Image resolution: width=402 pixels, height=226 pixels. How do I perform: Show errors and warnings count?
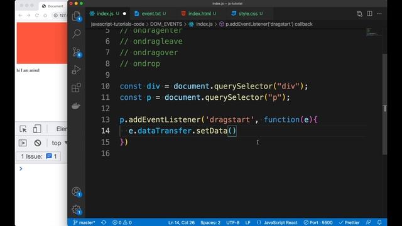click(122, 222)
